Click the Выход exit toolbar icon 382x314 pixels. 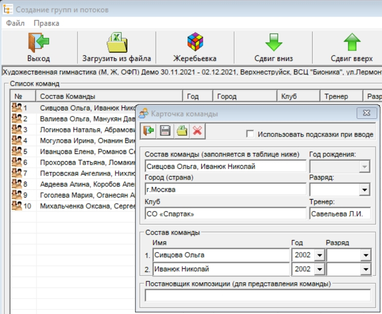(x=39, y=43)
